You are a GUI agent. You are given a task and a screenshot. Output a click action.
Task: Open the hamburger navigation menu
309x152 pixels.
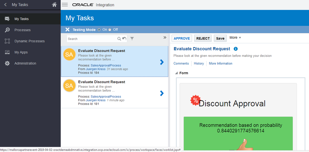tap(65, 5)
